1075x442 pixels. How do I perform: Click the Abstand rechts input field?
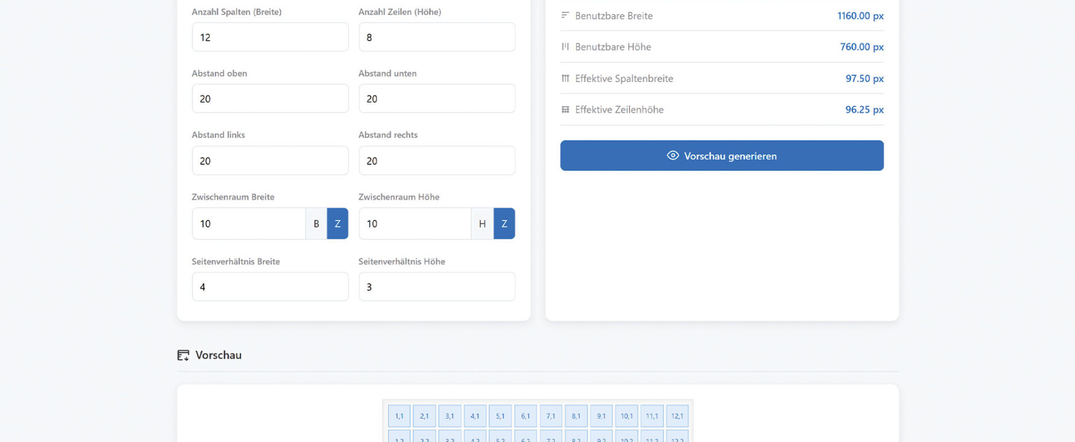pyautogui.click(x=436, y=161)
